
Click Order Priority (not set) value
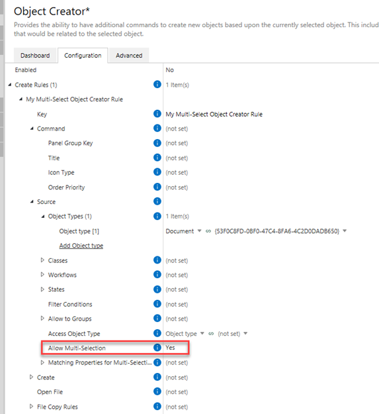point(177,187)
